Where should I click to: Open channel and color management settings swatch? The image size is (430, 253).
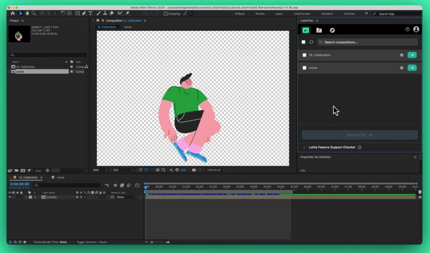[171, 170]
